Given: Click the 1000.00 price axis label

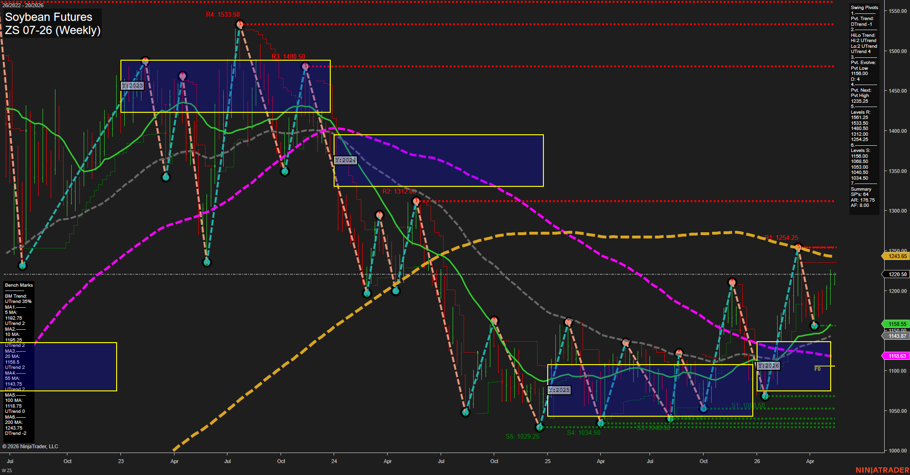Looking at the screenshot, I should [x=898, y=451].
